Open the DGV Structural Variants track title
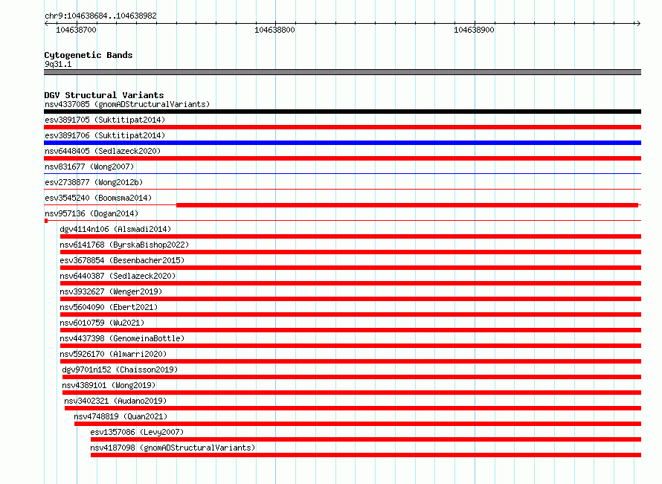This screenshot has width=662, height=484. [x=104, y=95]
